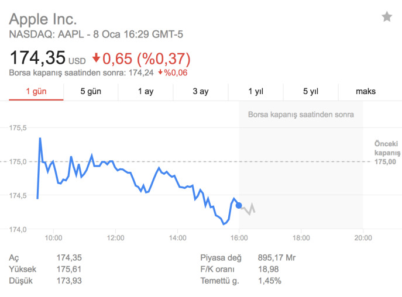
Task: Click the 174,35 current price
Action: tap(37, 57)
